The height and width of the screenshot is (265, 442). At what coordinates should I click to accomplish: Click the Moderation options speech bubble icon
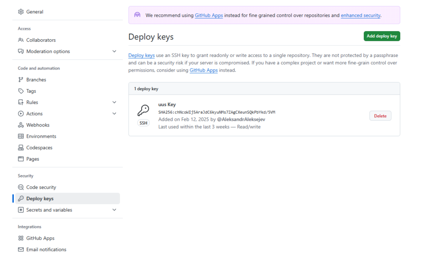pos(21,51)
